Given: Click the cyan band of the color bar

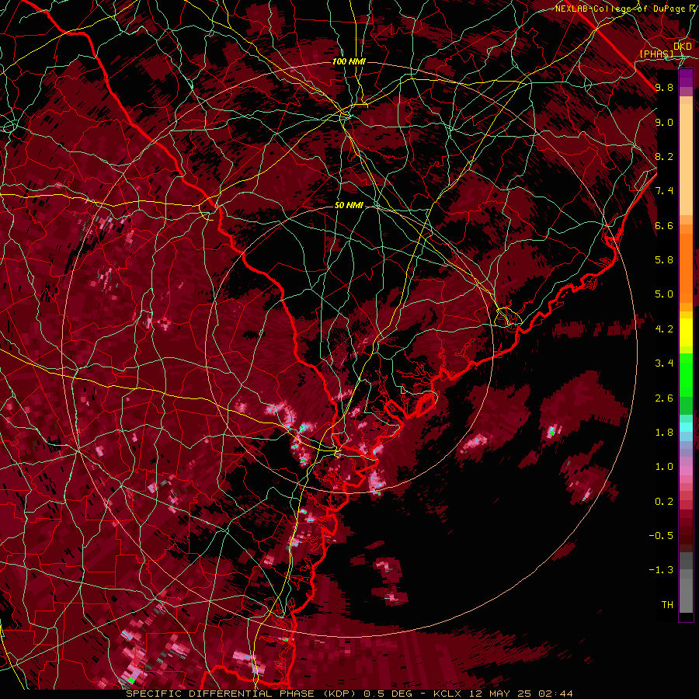Looking at the screenshot, I should coord(686,427).
